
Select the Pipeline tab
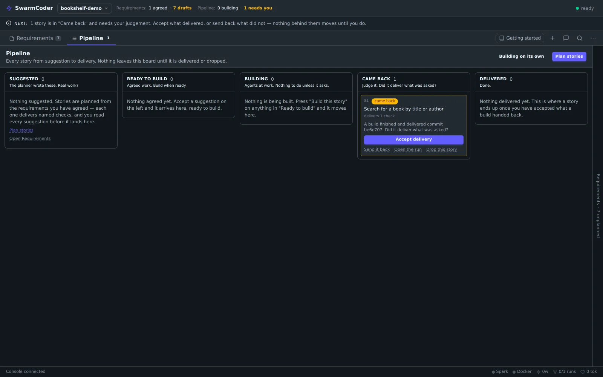[91, 38]
